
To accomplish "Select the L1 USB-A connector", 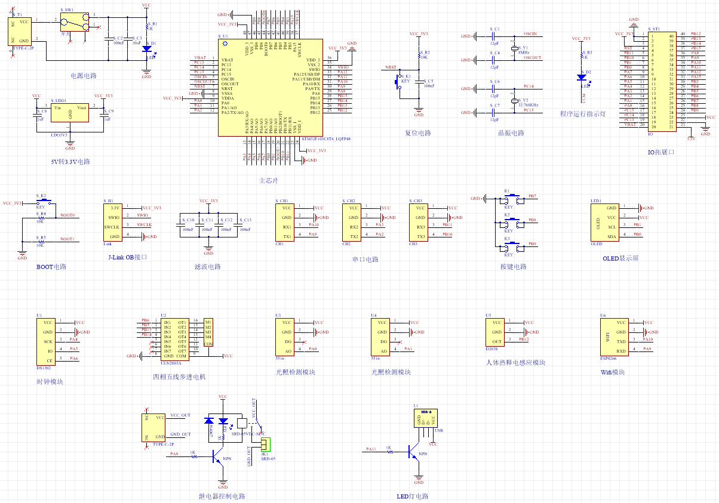I will (425, 418).
